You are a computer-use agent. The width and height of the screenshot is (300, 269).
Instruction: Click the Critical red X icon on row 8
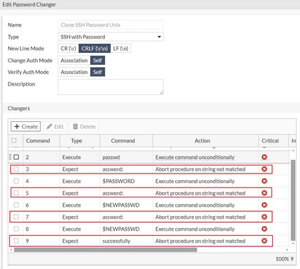[x=264, y=229]
